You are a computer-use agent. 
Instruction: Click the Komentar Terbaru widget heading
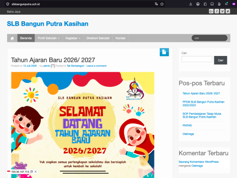point(203,153)
